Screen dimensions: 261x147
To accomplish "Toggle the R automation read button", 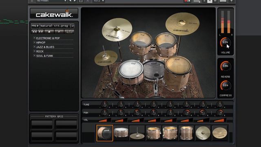I will [x=210, y=1].
